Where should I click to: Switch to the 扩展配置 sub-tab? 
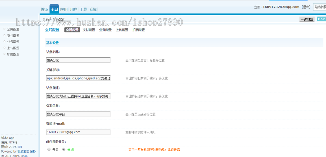[138, 30]
